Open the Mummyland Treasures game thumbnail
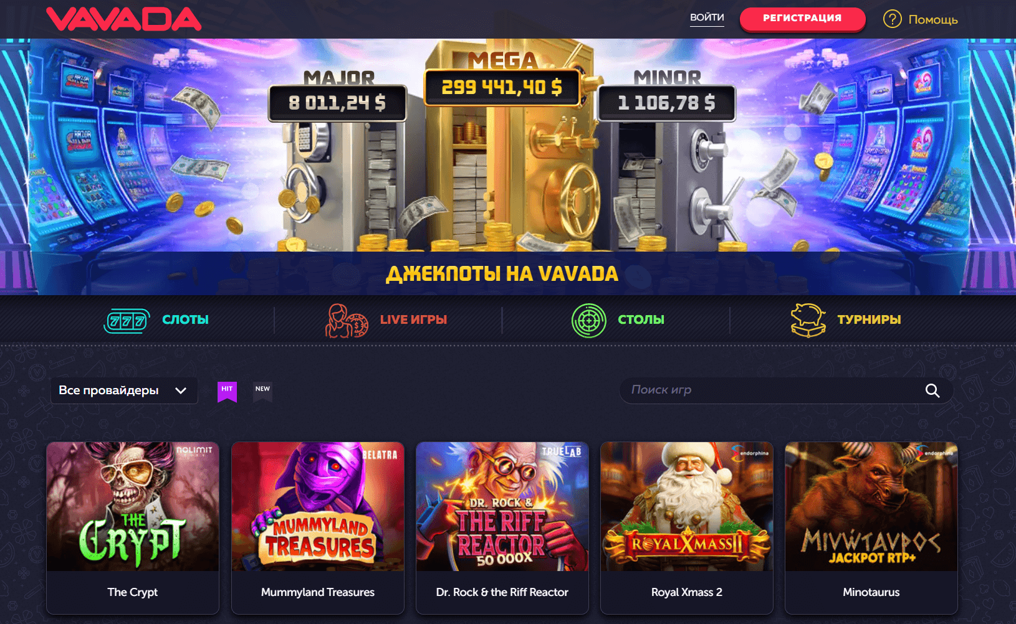 (318, 506)
